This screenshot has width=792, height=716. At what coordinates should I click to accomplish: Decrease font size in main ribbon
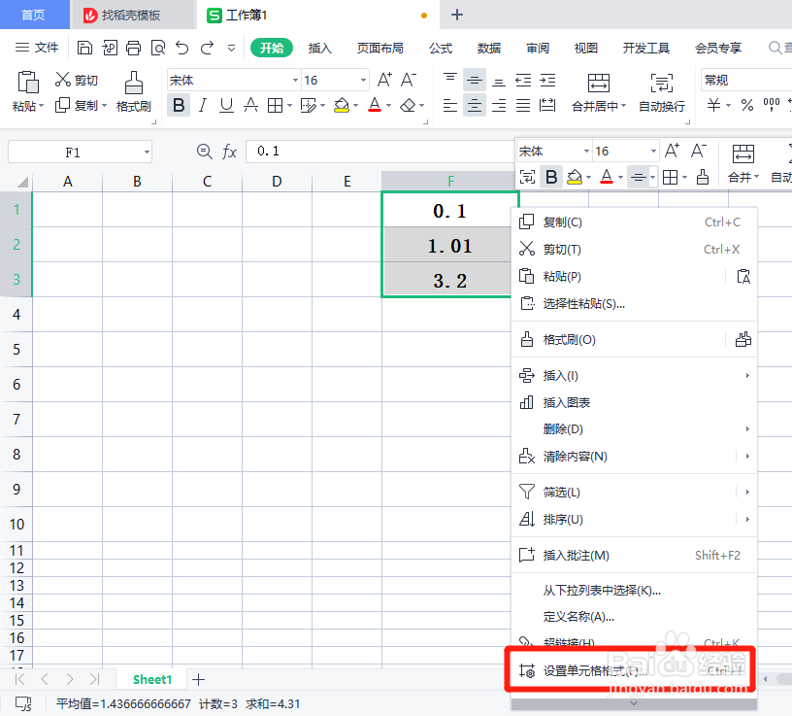click(408, 80)
